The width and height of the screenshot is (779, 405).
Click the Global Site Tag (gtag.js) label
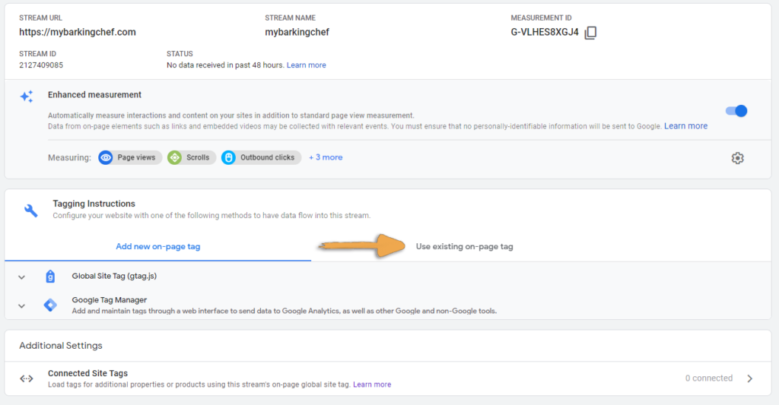tap(114, 276)
